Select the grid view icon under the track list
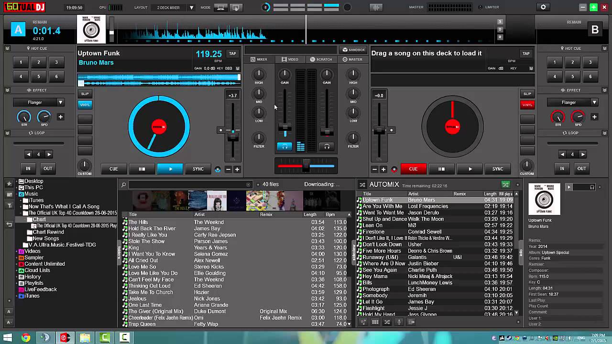Viewport: 612px width, 344px height. (375, 322)
